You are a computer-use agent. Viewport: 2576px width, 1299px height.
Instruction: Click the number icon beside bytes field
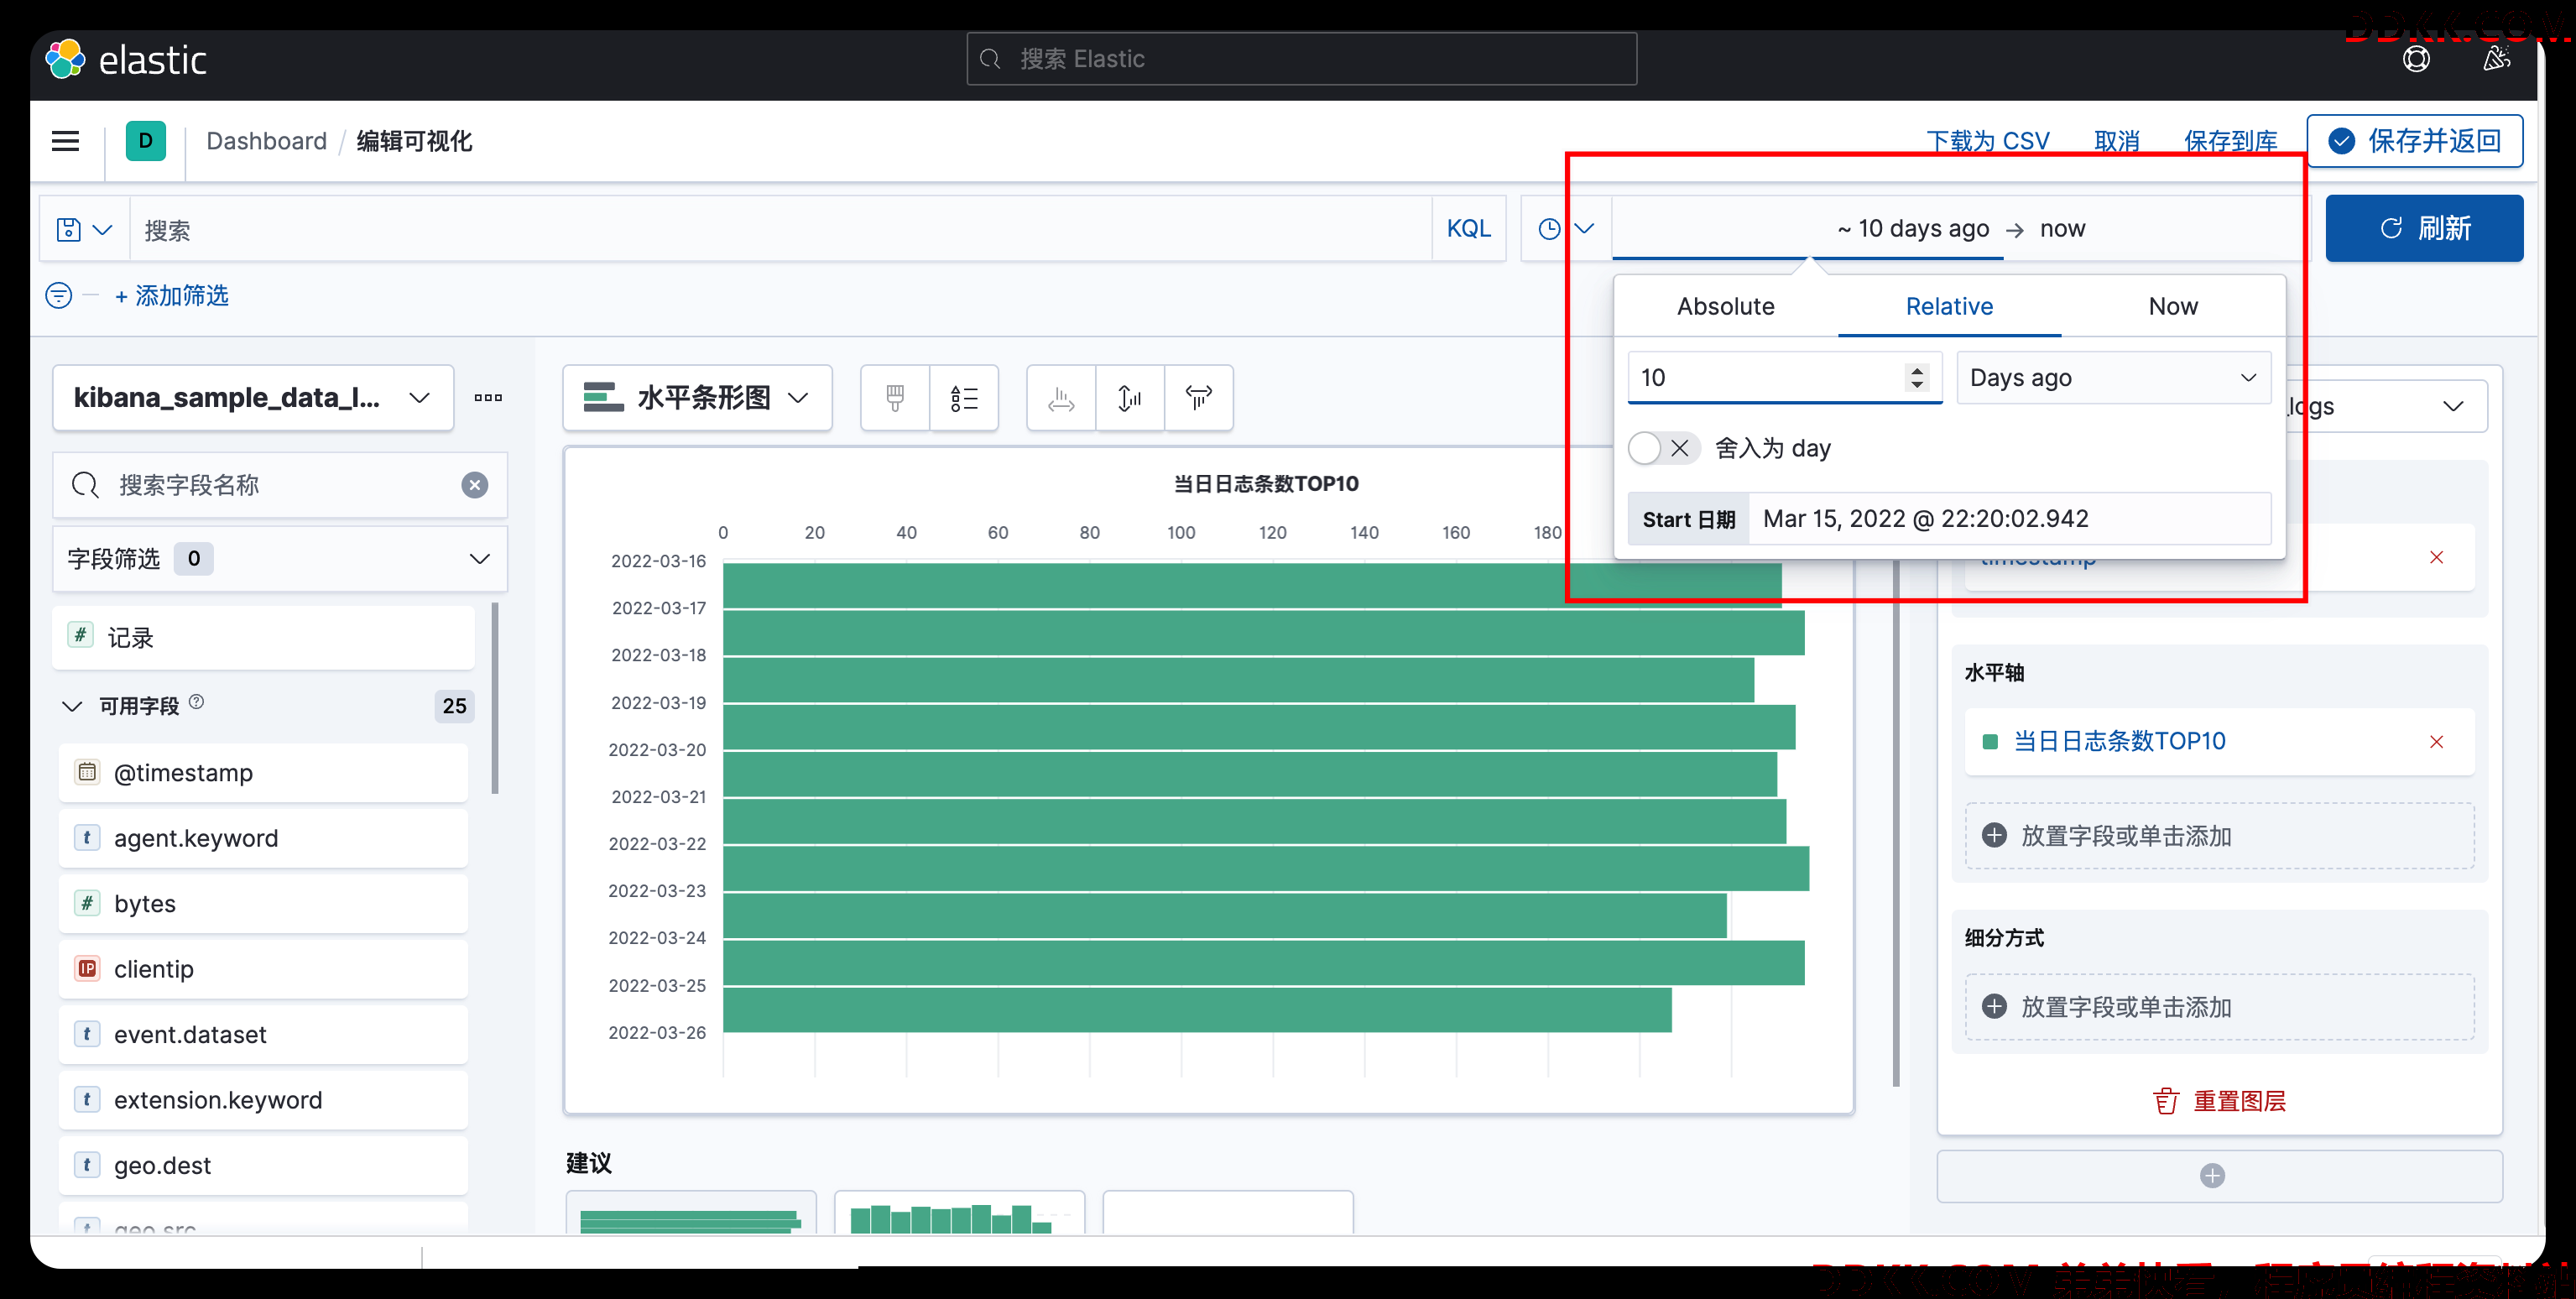tap(88, 903)
